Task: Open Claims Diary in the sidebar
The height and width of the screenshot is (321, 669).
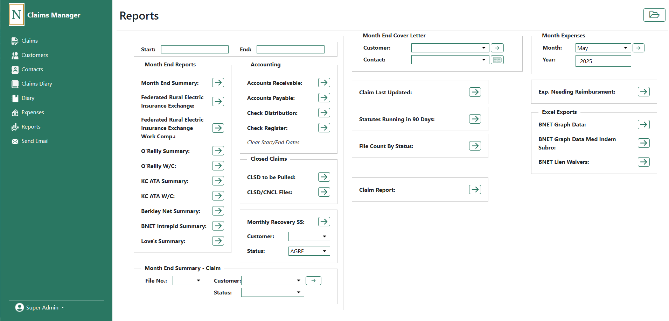Action: 36,84
